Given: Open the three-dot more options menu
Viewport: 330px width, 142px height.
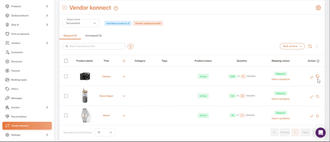Looking at the screenshot, I should 317,46.
